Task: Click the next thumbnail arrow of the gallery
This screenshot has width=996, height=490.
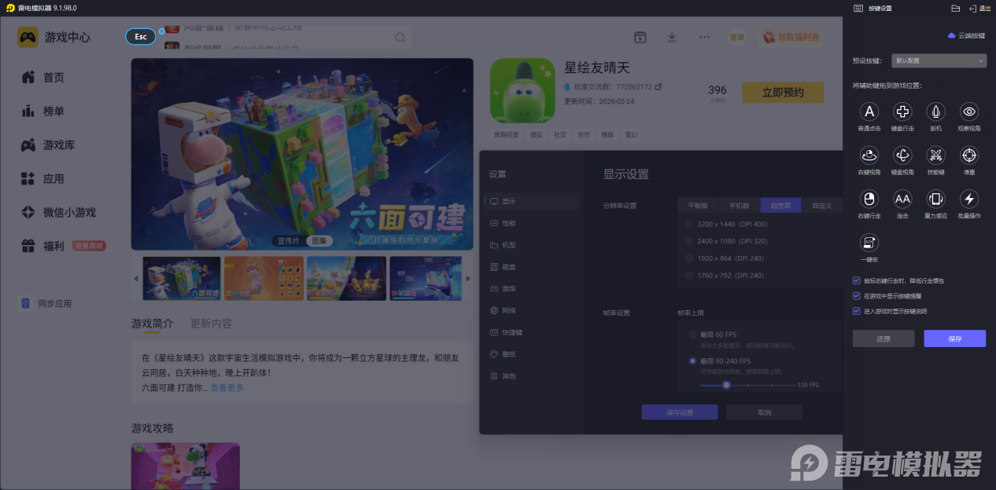Action: [469, 279]
